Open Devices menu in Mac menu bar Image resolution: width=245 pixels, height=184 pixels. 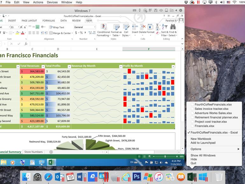[52, 2]
